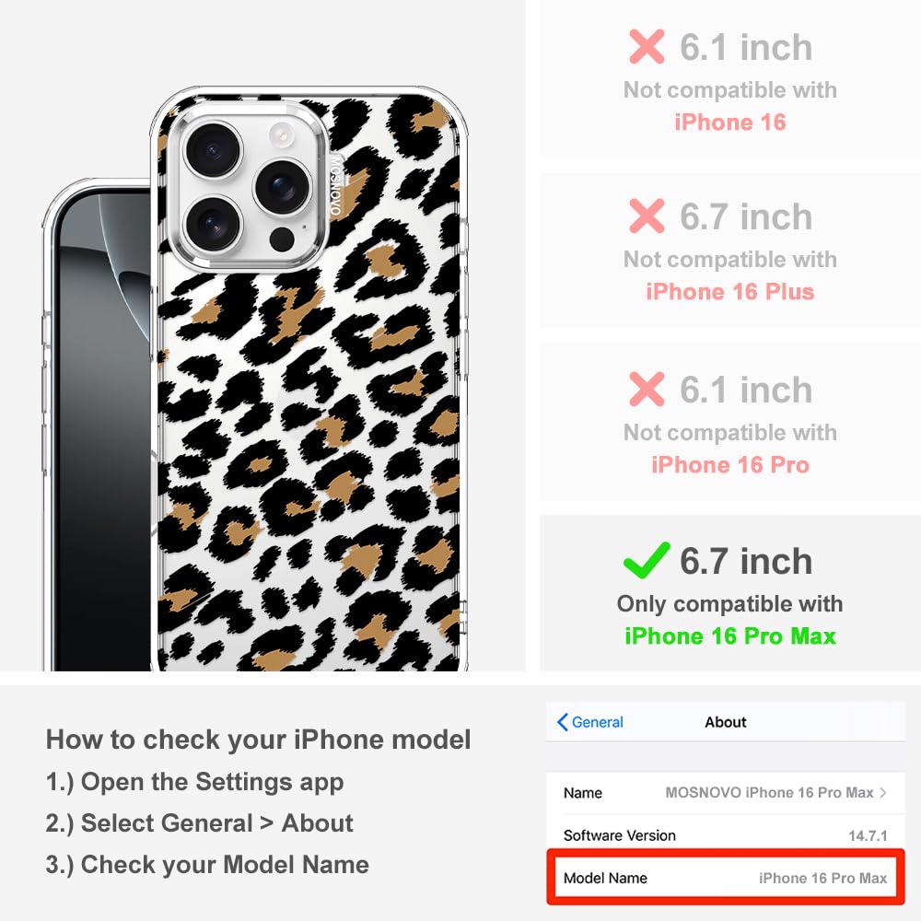Select the Model Name row
Screen dimensions: 921x921
(x=726, y=878)
